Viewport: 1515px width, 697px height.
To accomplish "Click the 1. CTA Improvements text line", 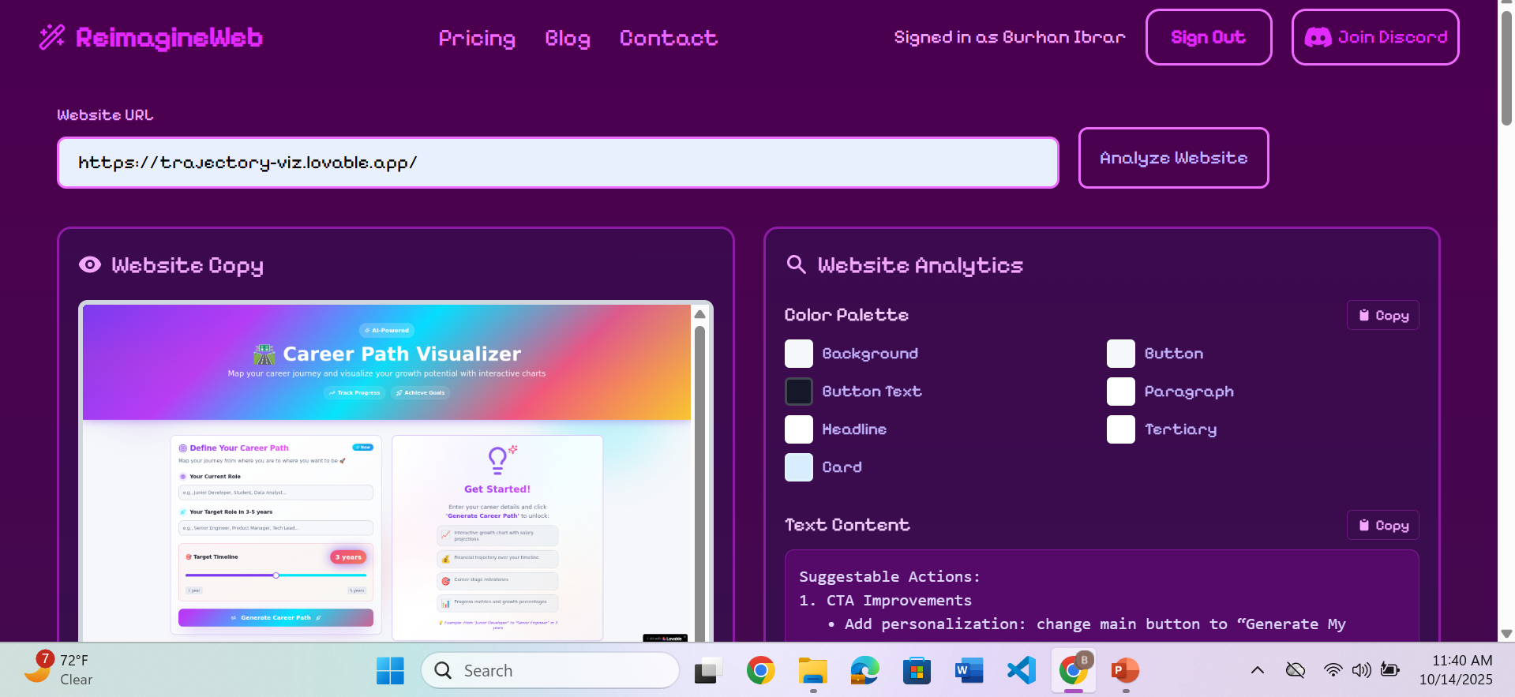I will point(886,601).
